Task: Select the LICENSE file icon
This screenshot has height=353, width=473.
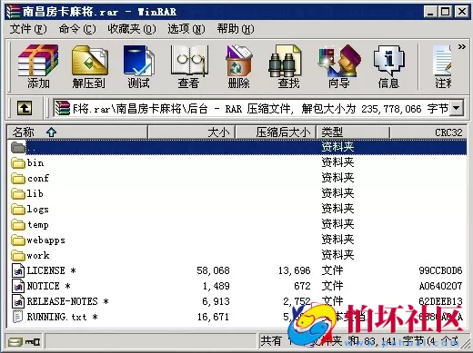Action: click(x=18, y=270)
